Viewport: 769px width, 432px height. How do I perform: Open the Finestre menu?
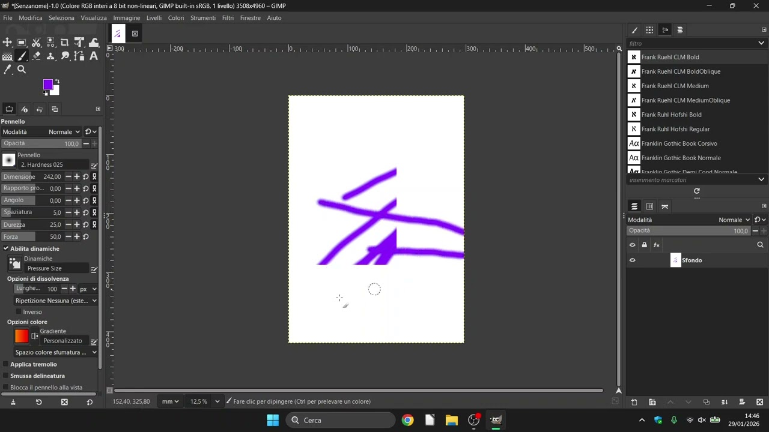click(x=251, y=18)
